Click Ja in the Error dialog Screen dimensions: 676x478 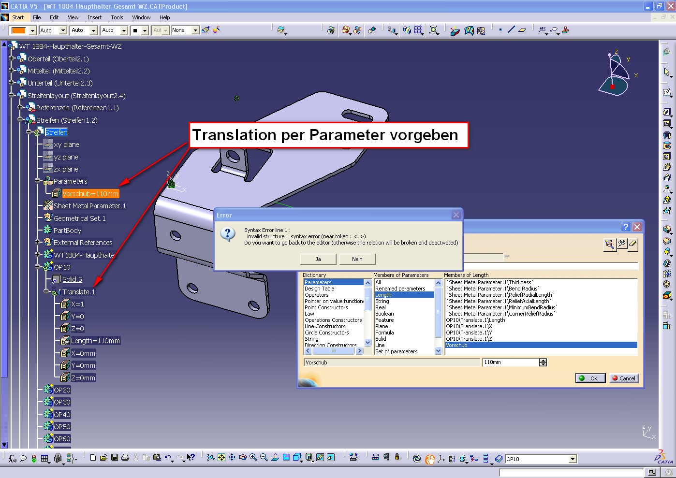pos(318,259)
